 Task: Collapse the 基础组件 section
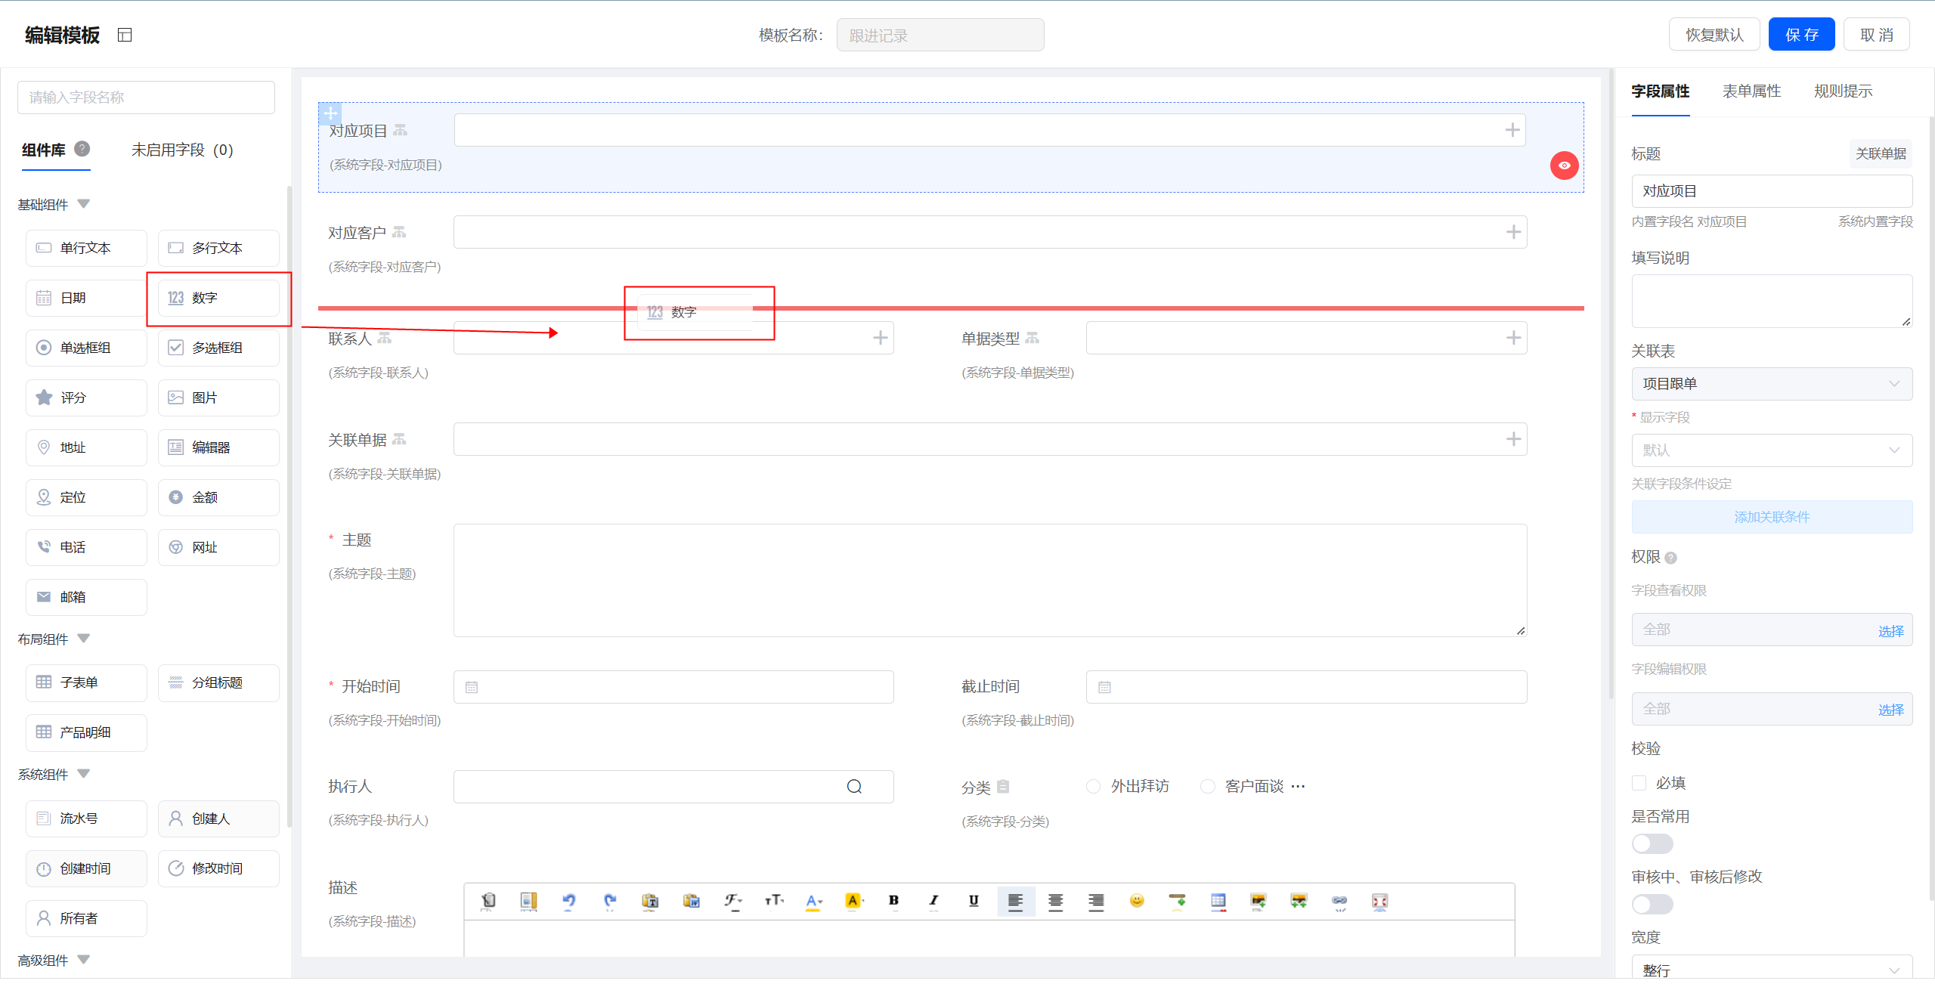tap(84, 203)
